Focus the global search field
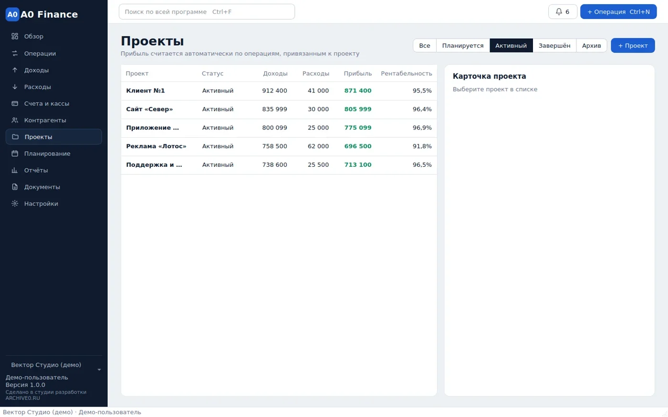Viewport: 668px width, 417px height. pos(207,11)
